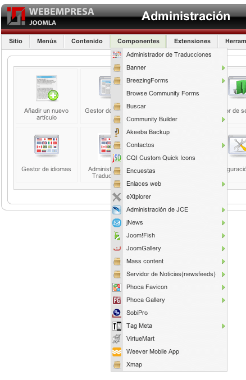Click Añadir un nuevo artículo label
Viewport: 246px width, 380px height.
47,114
